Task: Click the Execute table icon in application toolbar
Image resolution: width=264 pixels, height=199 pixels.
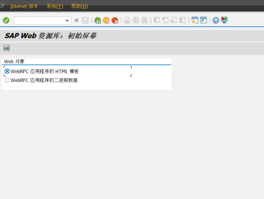Action: pyautogui.click(x=6, y=48)
